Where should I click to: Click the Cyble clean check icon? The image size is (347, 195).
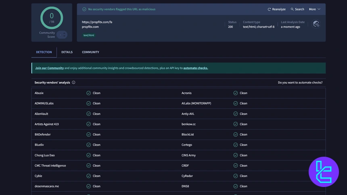tap(88, 176)
